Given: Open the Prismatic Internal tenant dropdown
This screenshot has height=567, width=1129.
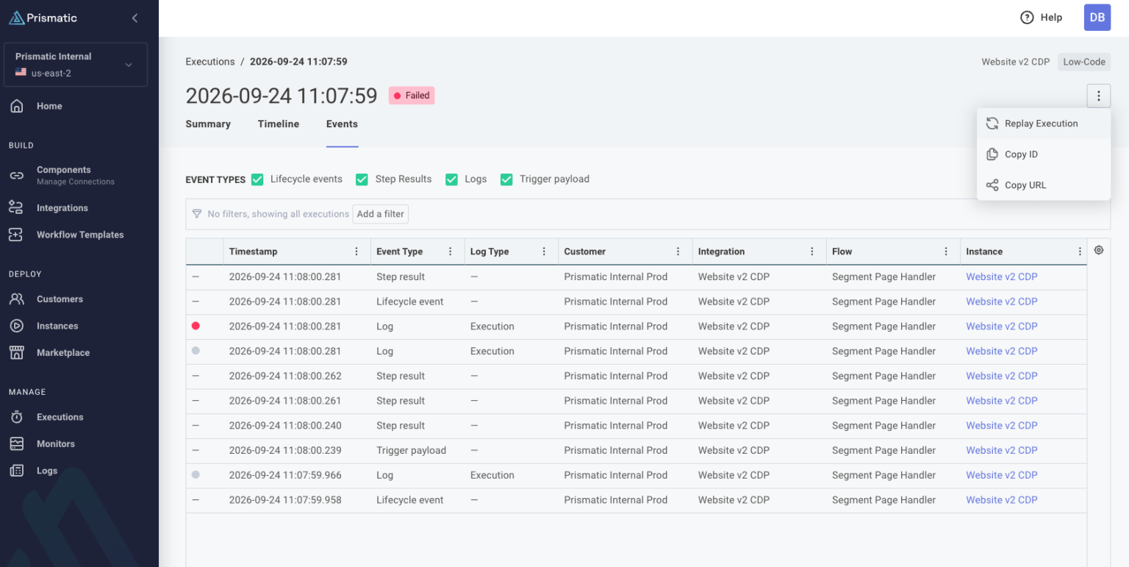Looking at the screenshot, I should [x=76, y=65].
